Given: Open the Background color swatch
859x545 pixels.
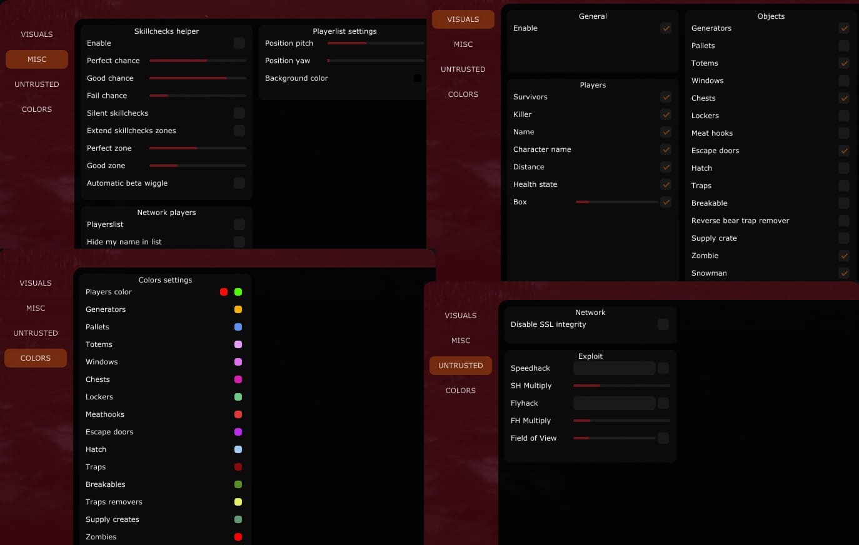Looking at the screenshot, I should (418, 78).
